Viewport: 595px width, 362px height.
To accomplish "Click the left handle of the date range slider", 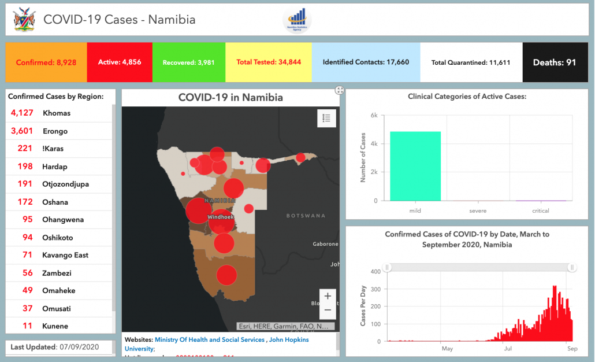I will [x=388, y=267].
